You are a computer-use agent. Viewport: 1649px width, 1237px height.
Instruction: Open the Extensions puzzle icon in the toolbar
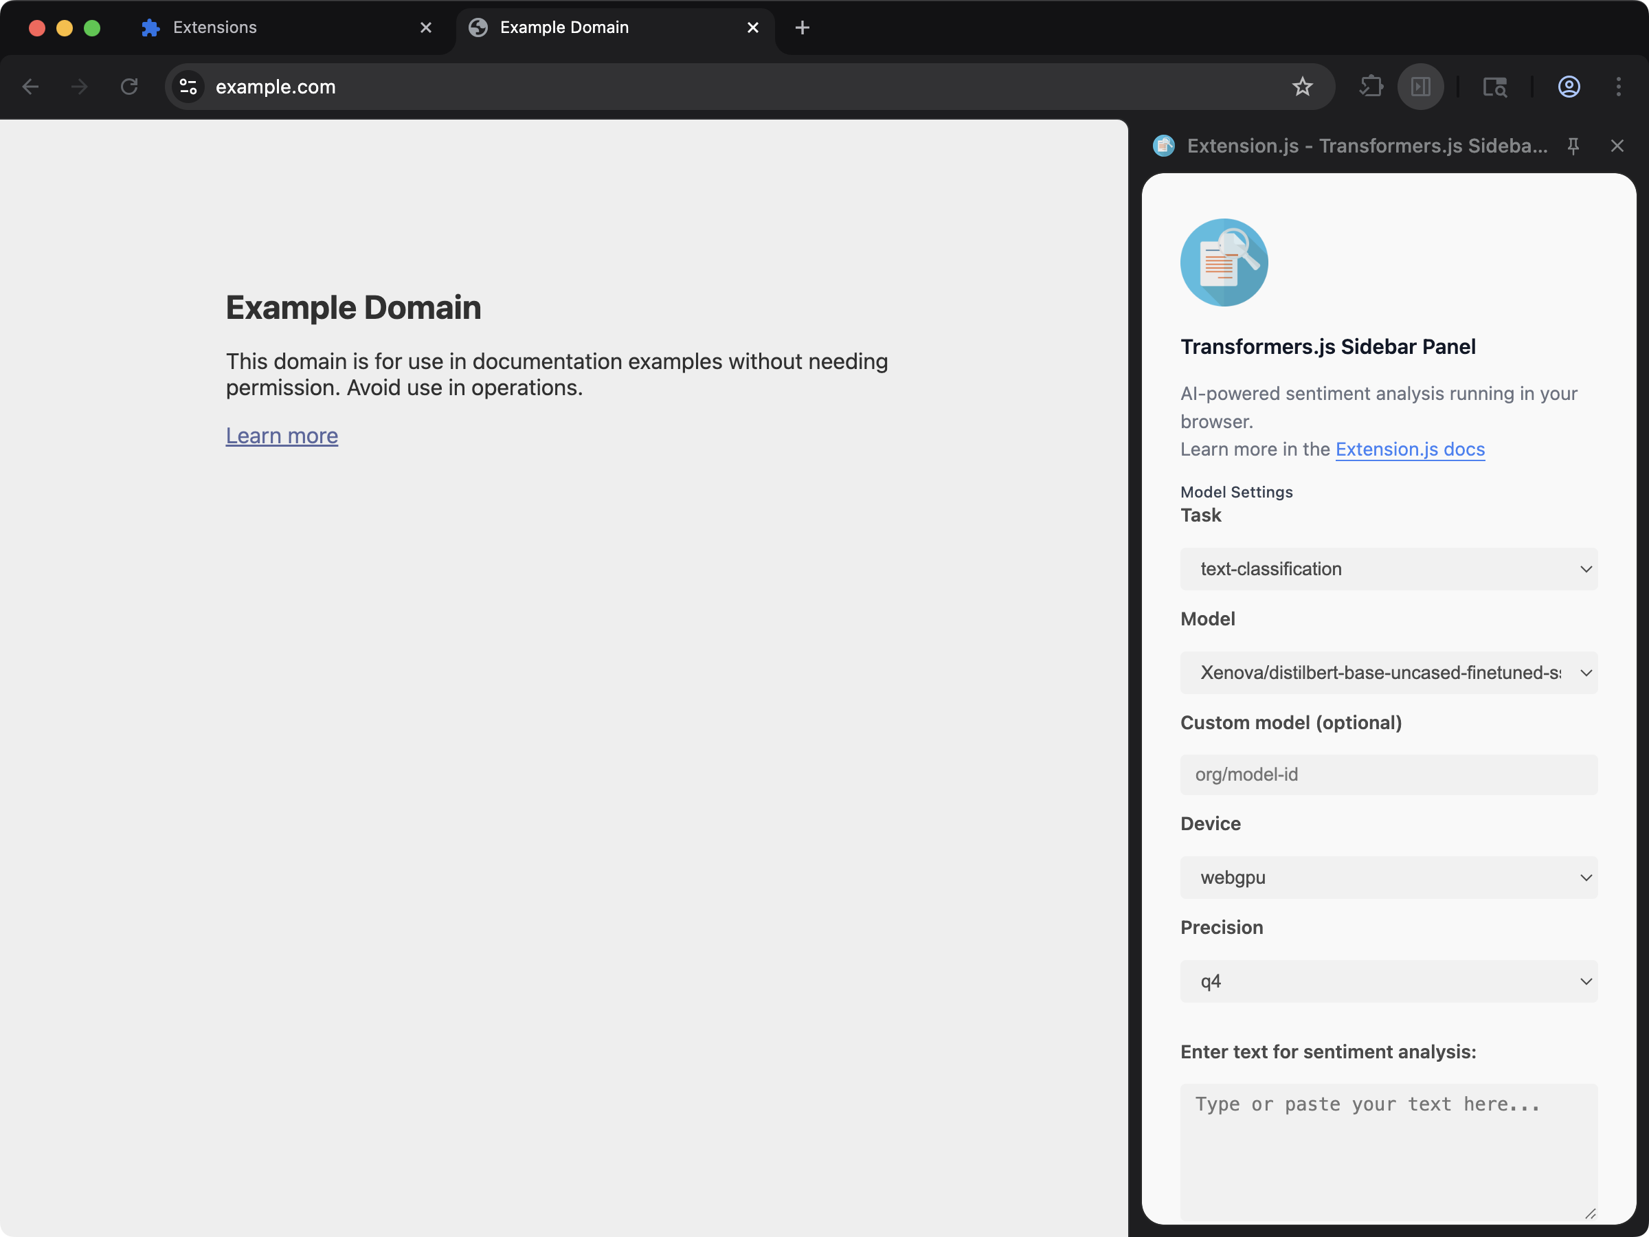coord(1371,87)
